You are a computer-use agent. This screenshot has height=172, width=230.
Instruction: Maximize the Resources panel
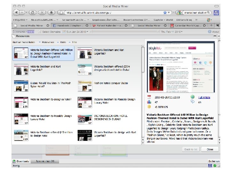click(215, 36)
